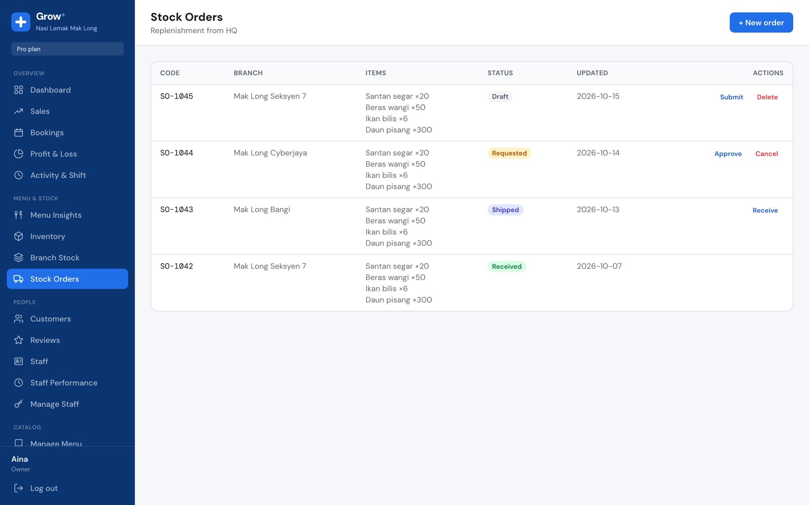
Task: Click the Staff Performance clock icon
Action: pyautogui.click(x=19, y=383)
